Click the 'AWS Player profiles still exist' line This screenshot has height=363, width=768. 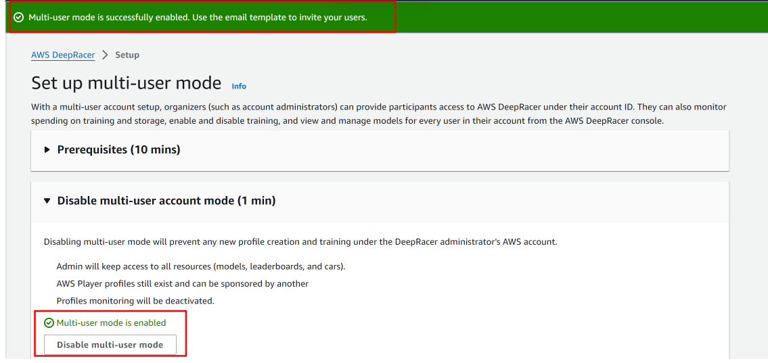point(183,284)
